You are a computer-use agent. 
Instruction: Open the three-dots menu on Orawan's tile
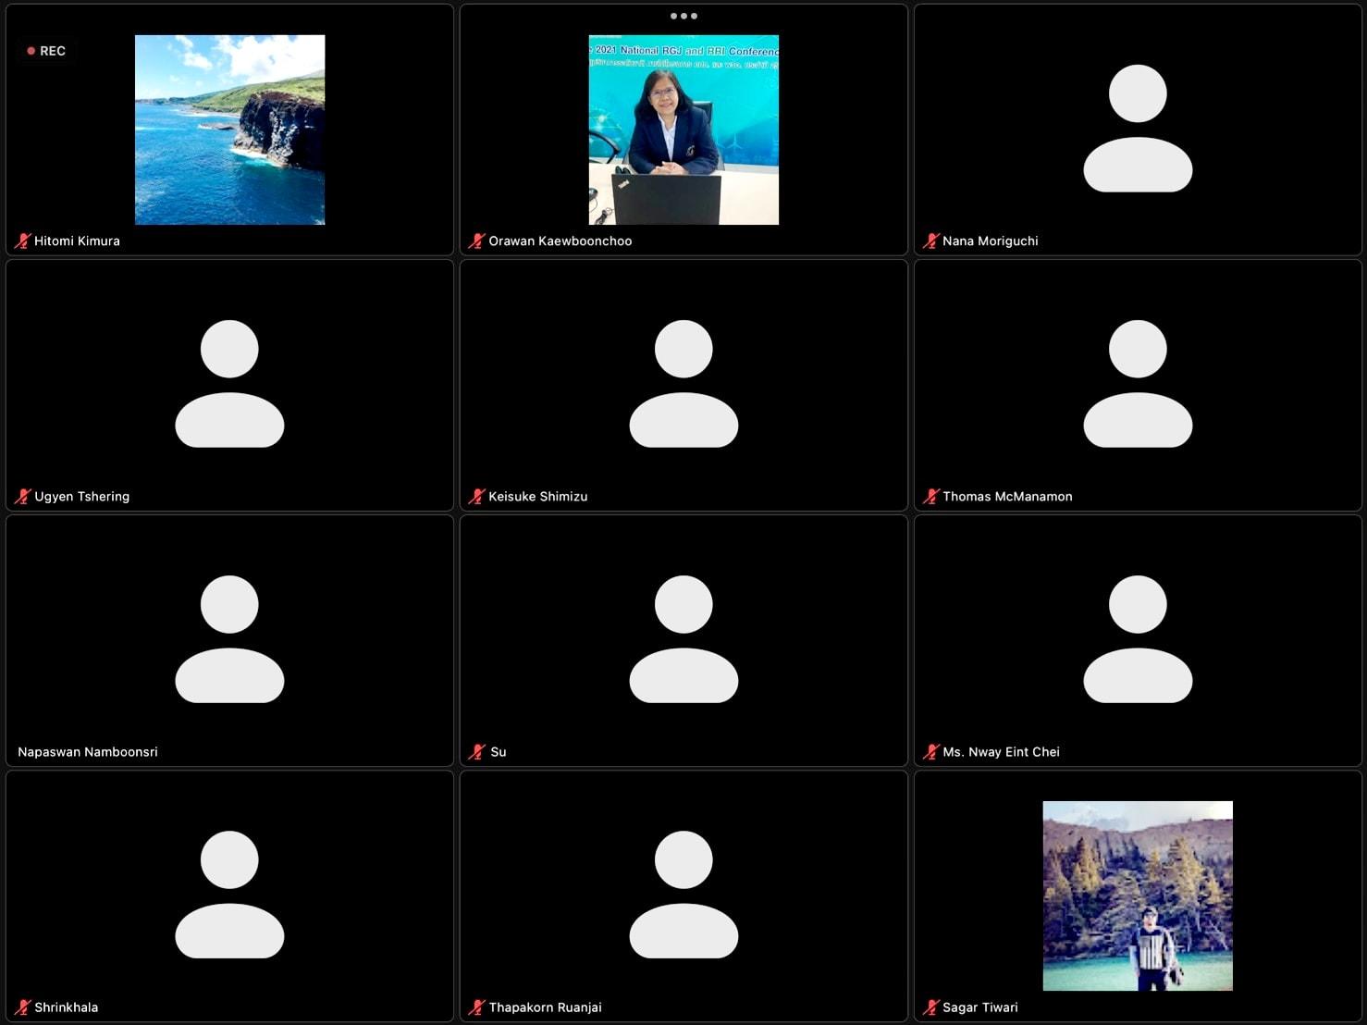point(683,16)
